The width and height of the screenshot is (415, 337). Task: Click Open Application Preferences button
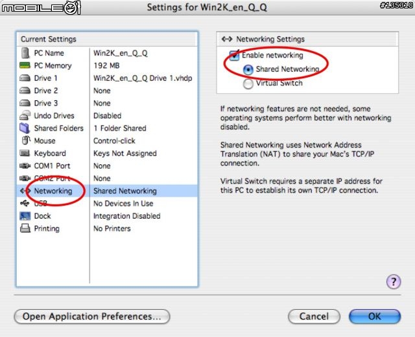point(92,316)
